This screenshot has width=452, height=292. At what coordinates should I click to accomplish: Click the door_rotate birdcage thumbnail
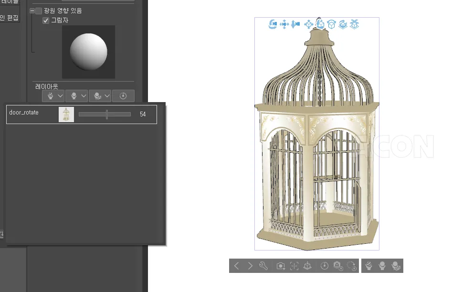coord(66,115)
